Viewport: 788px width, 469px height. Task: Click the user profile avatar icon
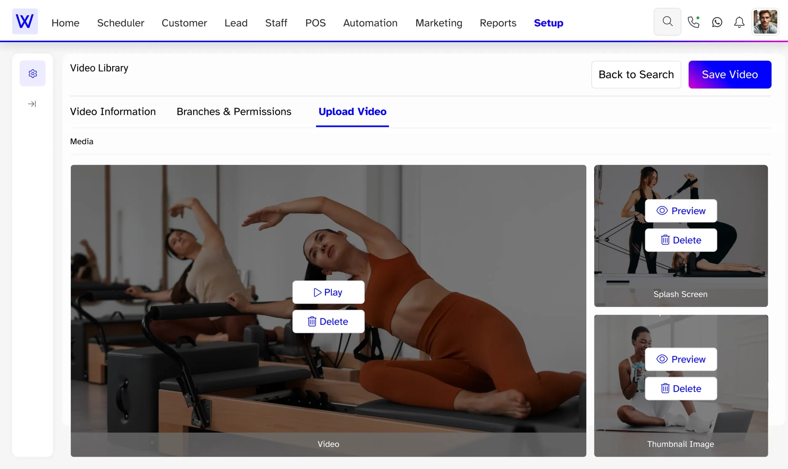point(766,22)
